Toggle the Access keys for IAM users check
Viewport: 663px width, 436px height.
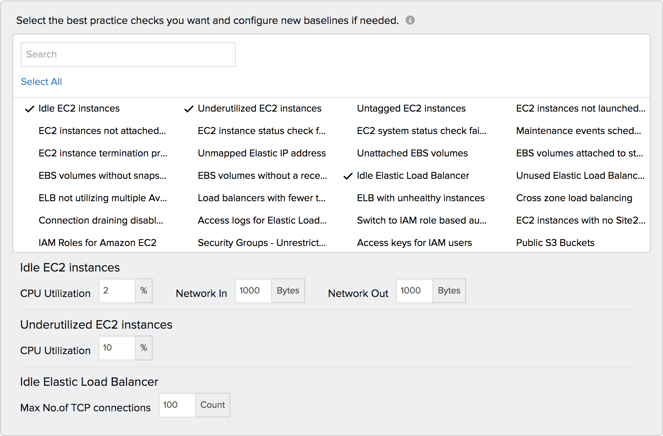click(414, 243)
